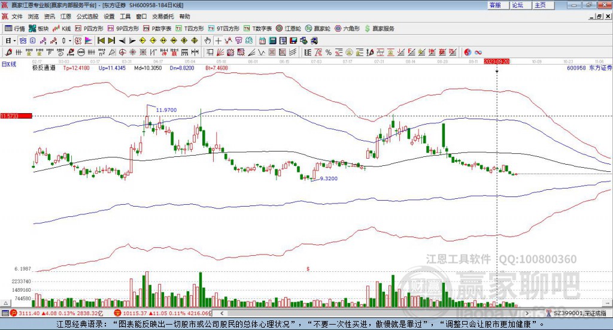Open the 板块 sector view
The image size is (613, 330).
39,29
